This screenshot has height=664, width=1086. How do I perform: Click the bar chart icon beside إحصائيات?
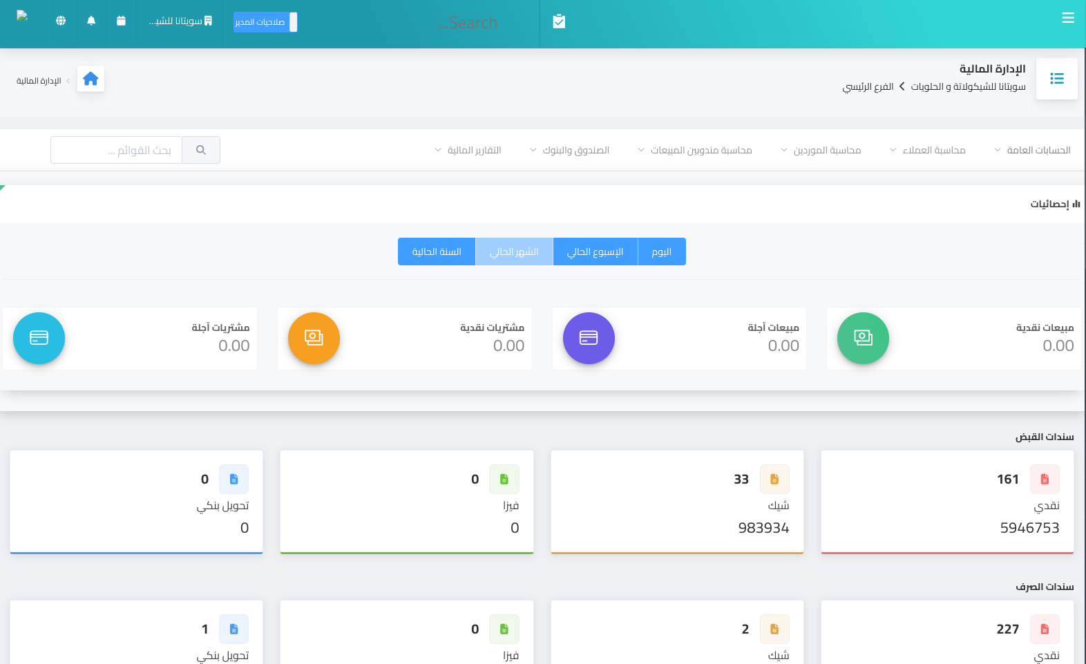tap(1076, 204)
